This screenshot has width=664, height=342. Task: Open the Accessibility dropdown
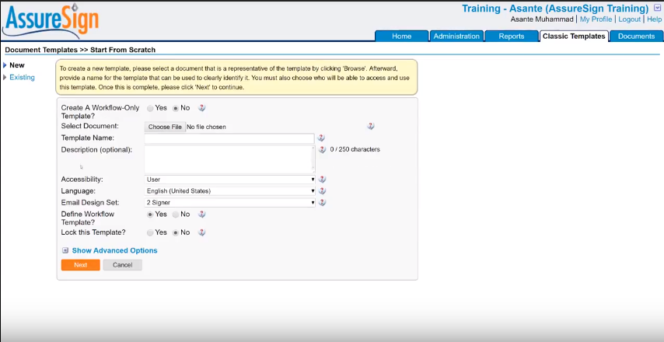pos(230,179)
